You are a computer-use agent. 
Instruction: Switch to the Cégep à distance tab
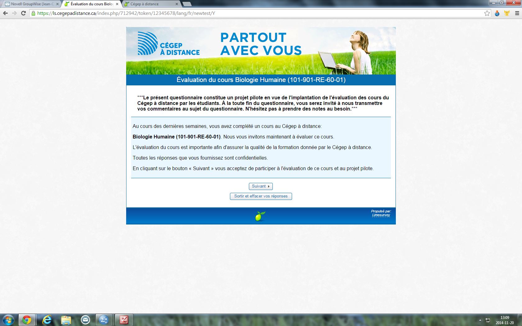[x=151, y=4]
